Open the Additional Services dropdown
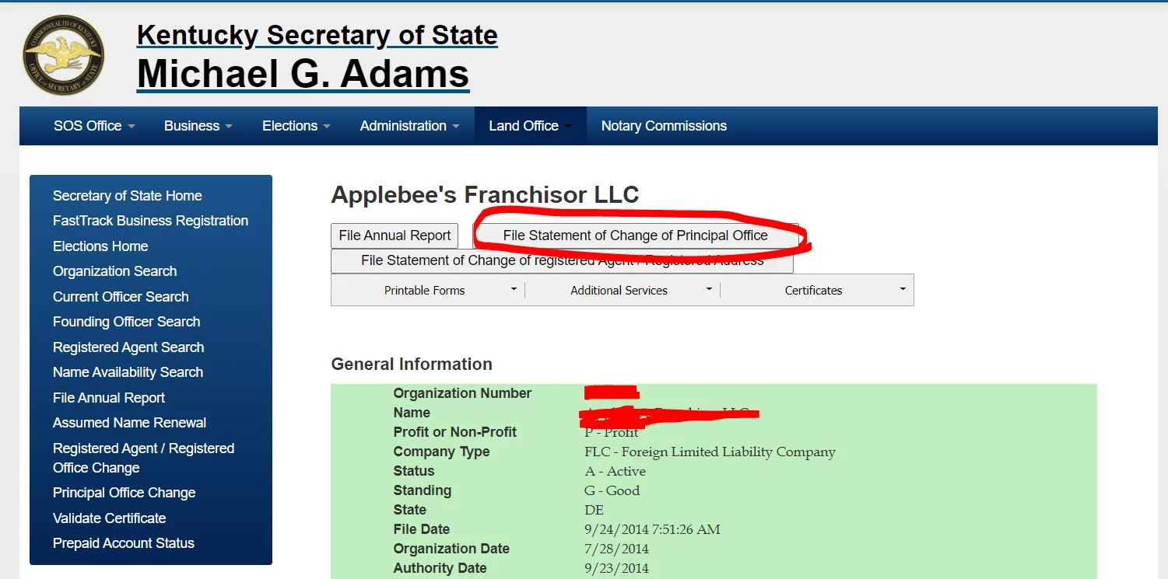This screenshot has width=1168, height=579. [x=623, y=290]
